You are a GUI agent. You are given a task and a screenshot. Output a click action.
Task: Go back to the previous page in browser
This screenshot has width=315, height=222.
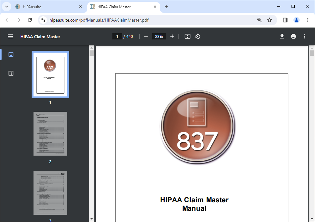[7, 20]
